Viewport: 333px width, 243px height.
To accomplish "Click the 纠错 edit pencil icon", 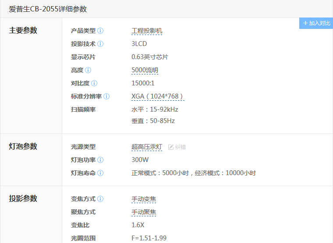I will pos(171,147).
